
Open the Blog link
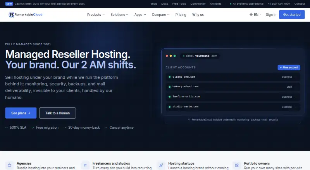[154, 4]
